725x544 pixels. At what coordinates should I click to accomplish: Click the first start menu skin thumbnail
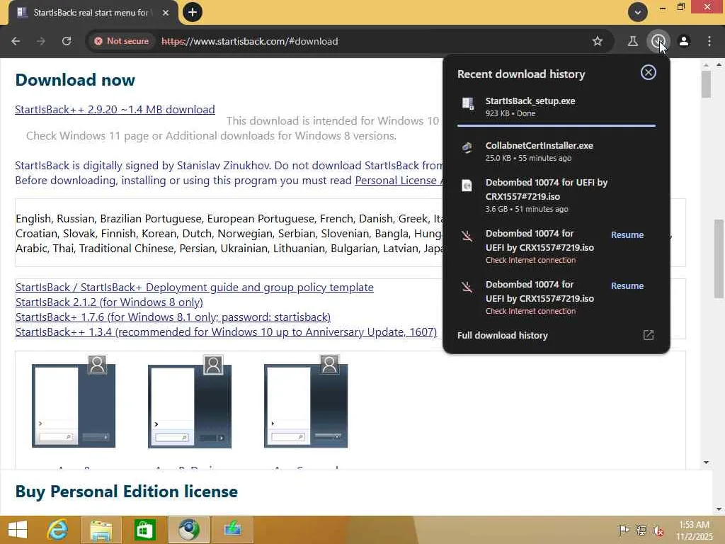tap(74, 402)
